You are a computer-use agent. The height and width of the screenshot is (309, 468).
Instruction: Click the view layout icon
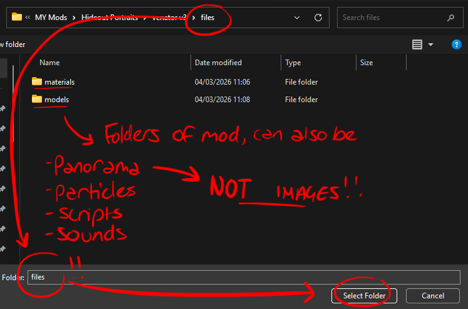(417, 45)
